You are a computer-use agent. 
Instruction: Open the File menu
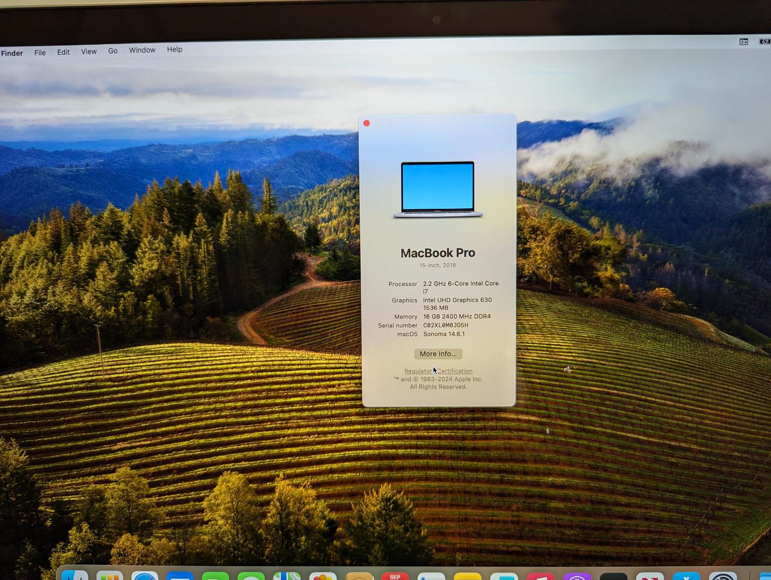(40, 53)
